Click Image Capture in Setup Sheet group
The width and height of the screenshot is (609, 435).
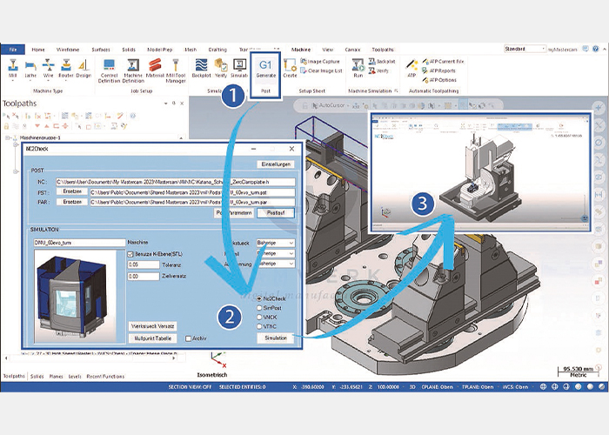tap(320, 62)
